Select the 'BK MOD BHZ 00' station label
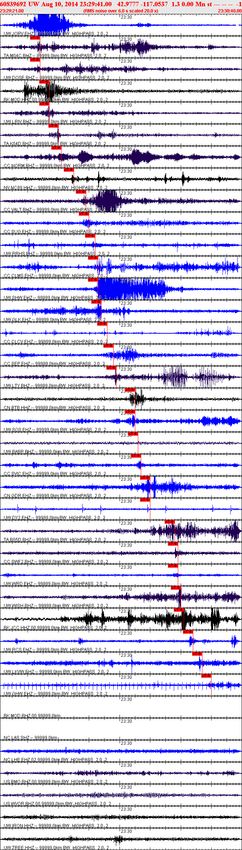Screen dimensions: 242x850 tap(20, 716)
